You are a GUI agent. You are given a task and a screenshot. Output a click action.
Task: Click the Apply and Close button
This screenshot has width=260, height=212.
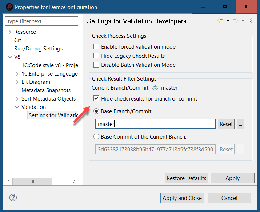pos(182,198)
